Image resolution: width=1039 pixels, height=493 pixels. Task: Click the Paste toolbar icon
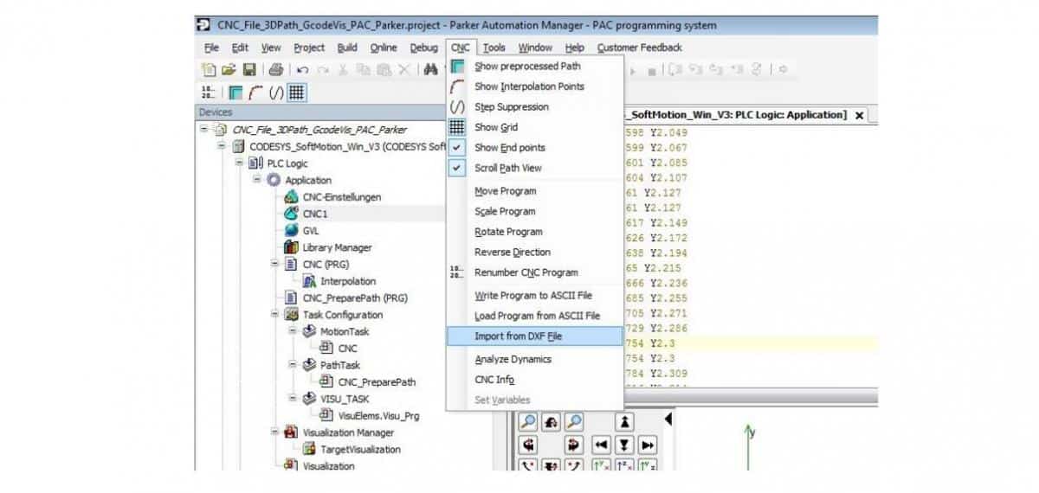point(384,70)
